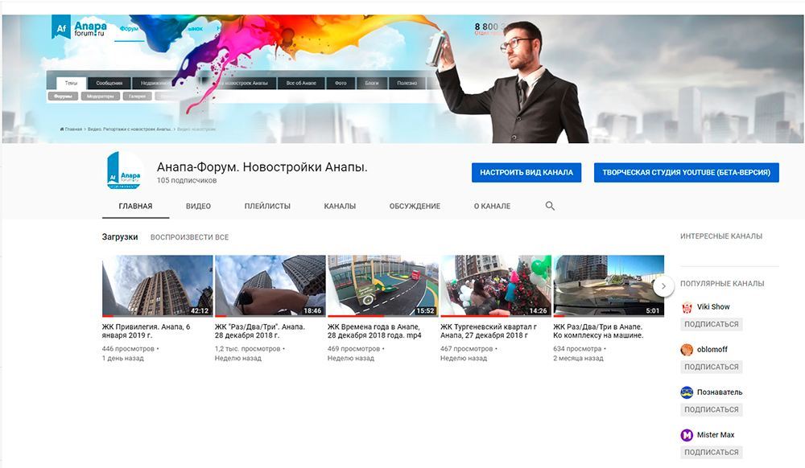805x468 pixels.
Task: Click the oblomoff channel avatar
Action: pos(687,350)
